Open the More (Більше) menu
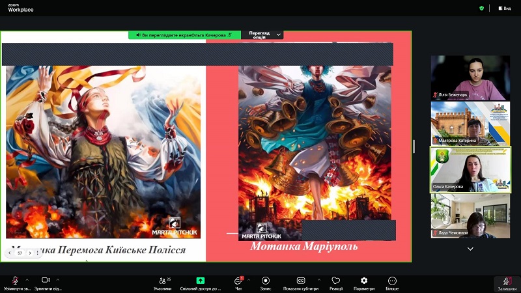Image resolution: width=521 pixels, height=293 pixels. (x=392, y=284)
